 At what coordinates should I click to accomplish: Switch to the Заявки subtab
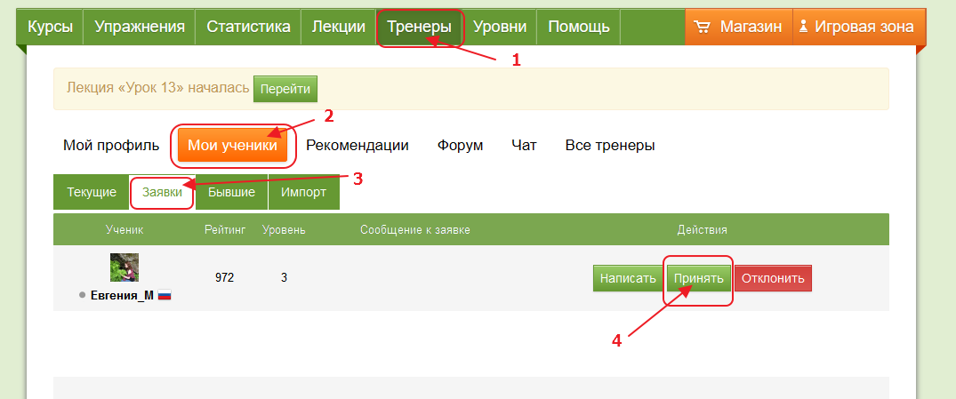(162, 192)
